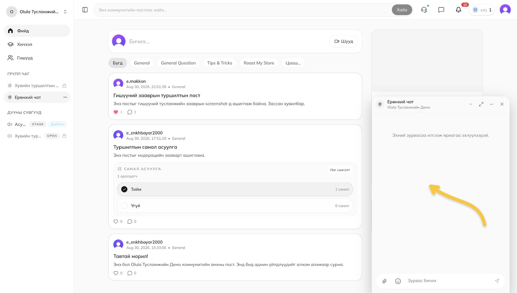
Task: Open comments on Тавтай морил! post
Action: [x=130, y=273]
